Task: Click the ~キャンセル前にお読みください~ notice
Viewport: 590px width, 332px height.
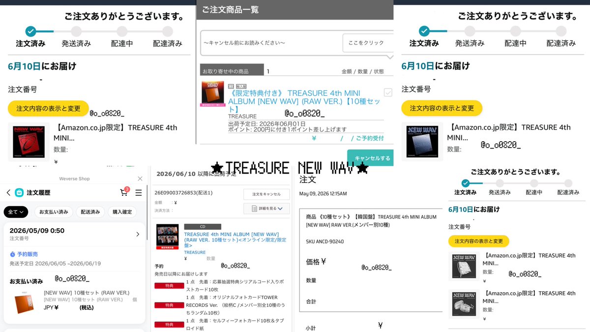Action: pos(244,43)
